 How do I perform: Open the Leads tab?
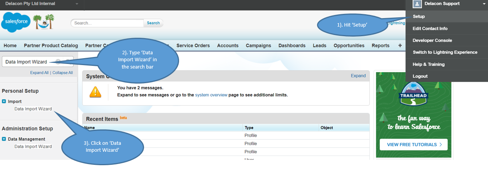320,45
